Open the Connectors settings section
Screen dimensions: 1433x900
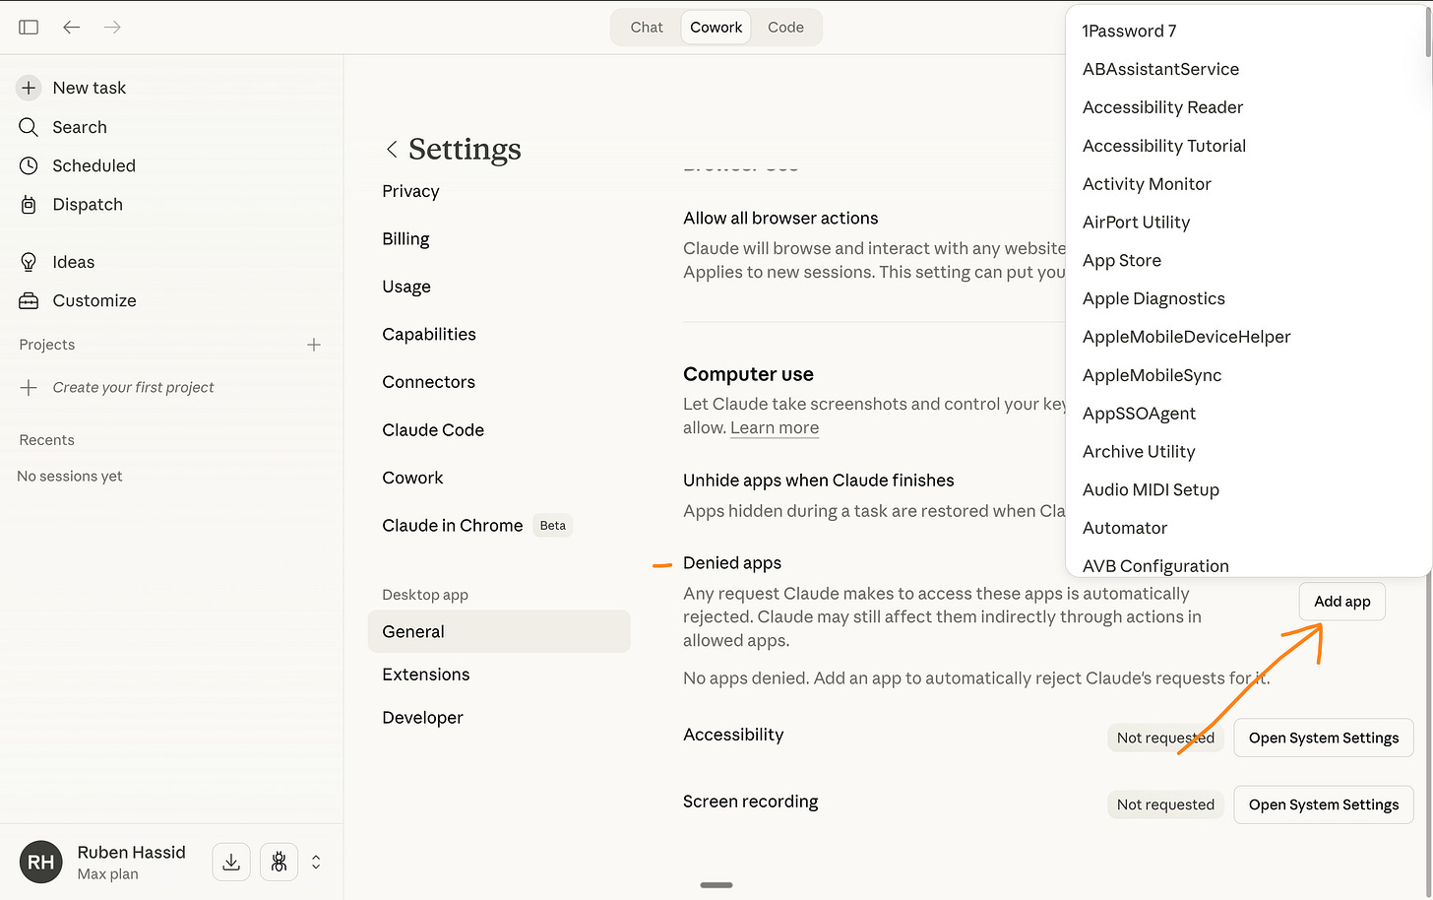coord(428,382)
